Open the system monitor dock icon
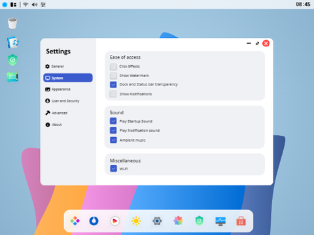This screenshot has height=235, width=314. [x=220, y=221]
